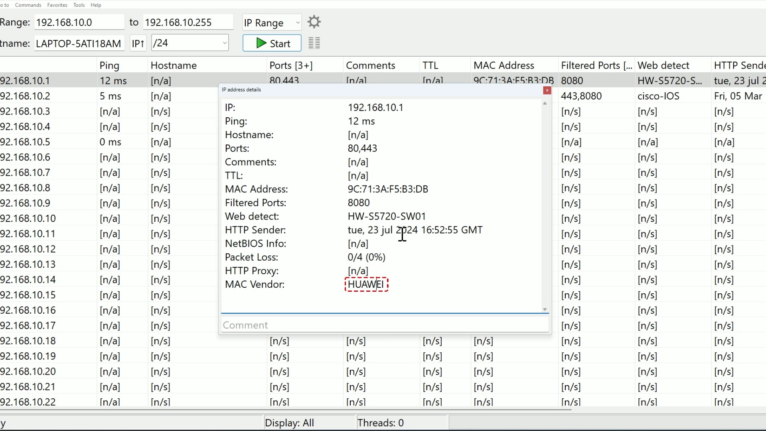Image resolution: width=766 pixels, height=431 pixels.
Task: Select the Favorites menu item
Action: pos(57,5)
